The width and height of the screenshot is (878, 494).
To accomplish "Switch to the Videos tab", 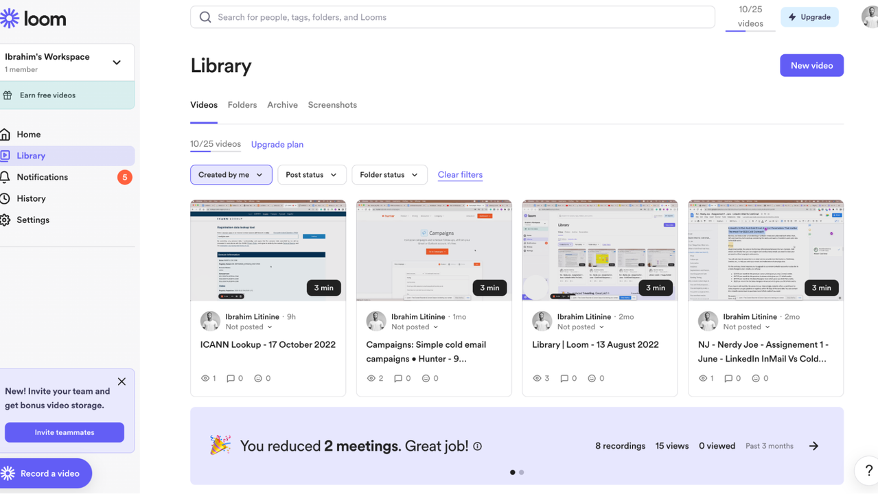I will click(204, 105).
